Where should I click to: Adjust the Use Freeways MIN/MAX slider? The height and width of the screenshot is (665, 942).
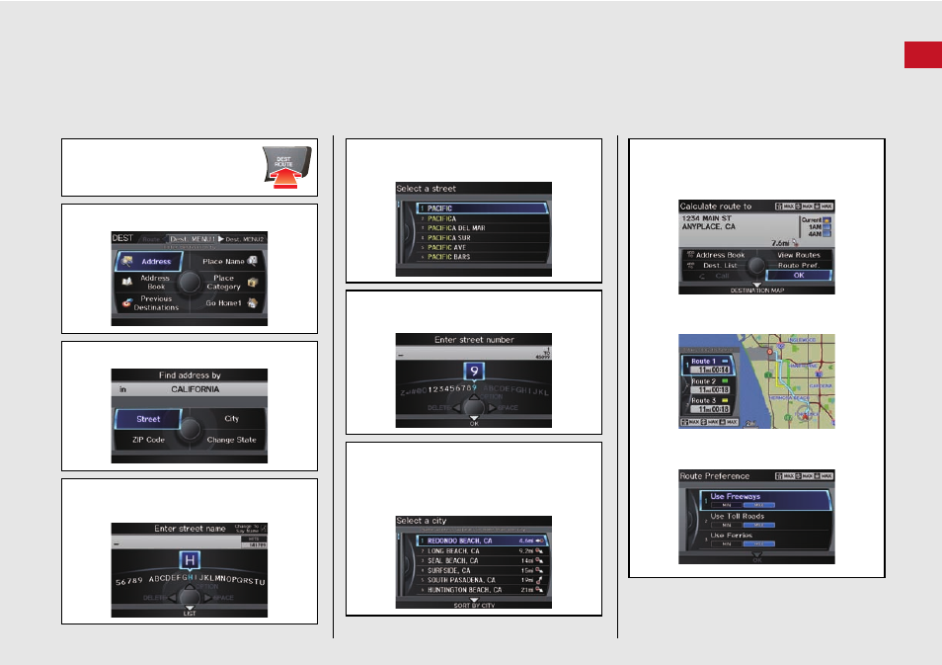click(x=743, y=505)
